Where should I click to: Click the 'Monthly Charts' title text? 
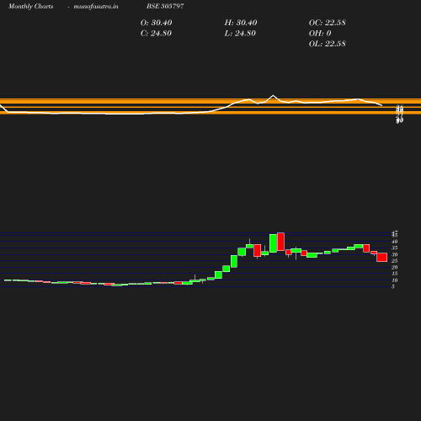30,6
